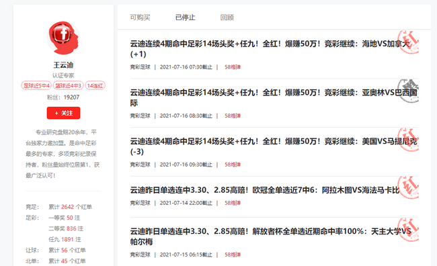The height and width of the screenshot is (266, 437).
Task: Click the 二等奖 836 注 line
Action: click(x=66, y=228)
